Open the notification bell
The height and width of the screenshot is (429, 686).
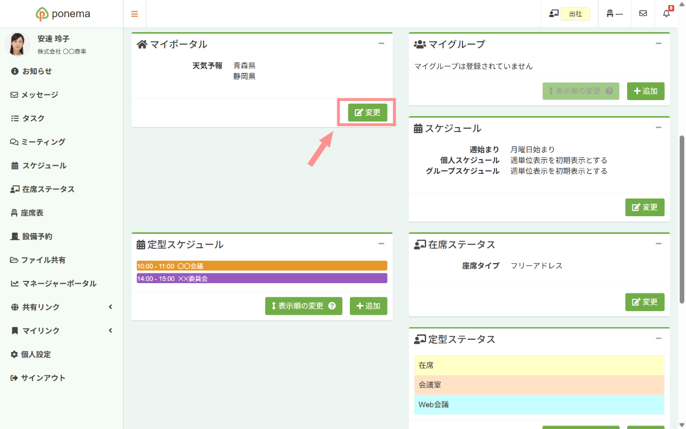tap(667, 14)
